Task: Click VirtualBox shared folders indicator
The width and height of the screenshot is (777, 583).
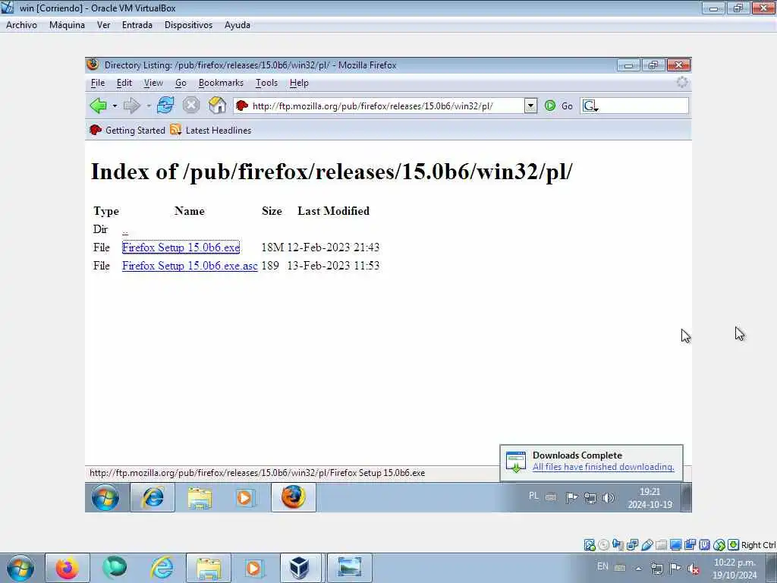Action: (661, 545)
